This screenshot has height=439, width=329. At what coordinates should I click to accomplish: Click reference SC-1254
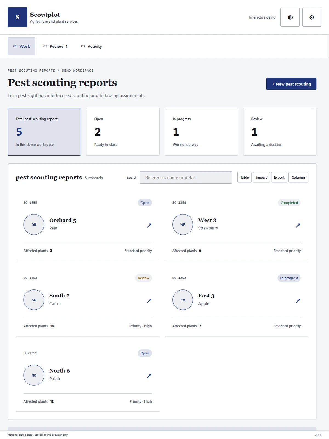179,203
